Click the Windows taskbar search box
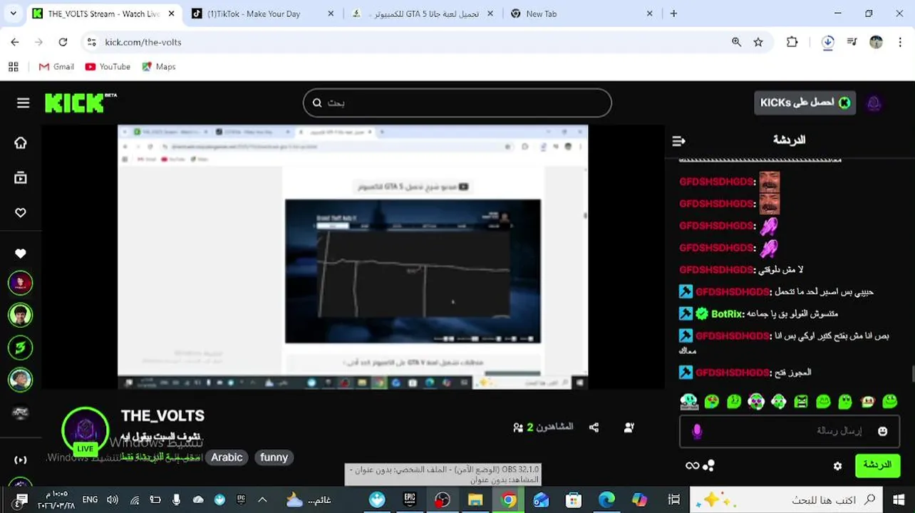Screen dimensions: 915x513 [x=785, y=499]
